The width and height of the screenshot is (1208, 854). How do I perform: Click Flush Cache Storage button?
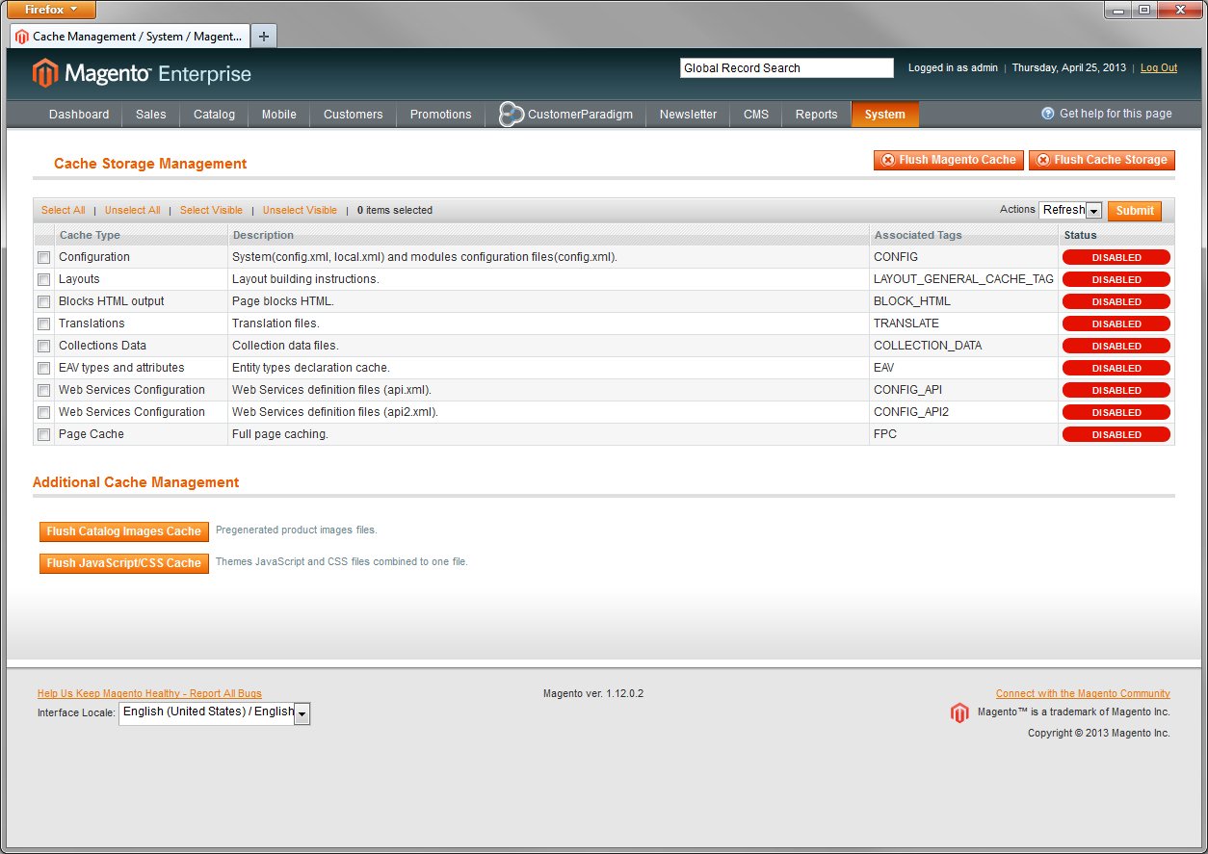pyautogui.click(x=1102, y=160)
